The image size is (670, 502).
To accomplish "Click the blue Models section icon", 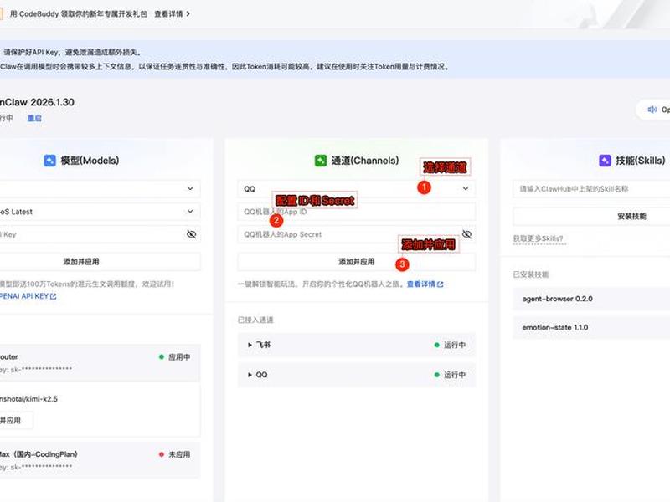I will point(49,161).
